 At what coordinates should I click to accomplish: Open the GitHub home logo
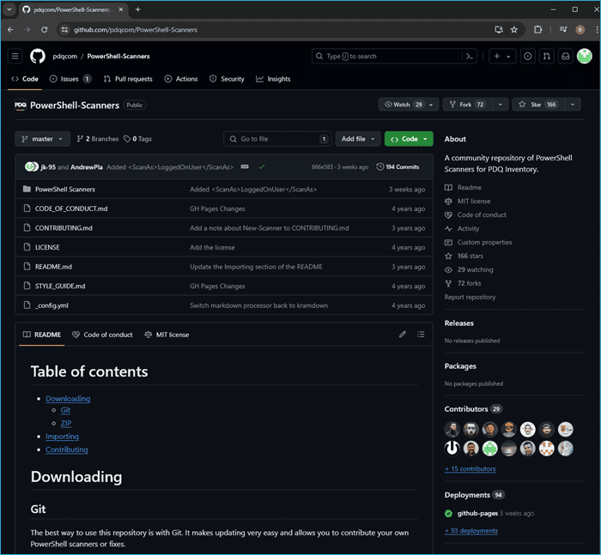pos(38,57)
